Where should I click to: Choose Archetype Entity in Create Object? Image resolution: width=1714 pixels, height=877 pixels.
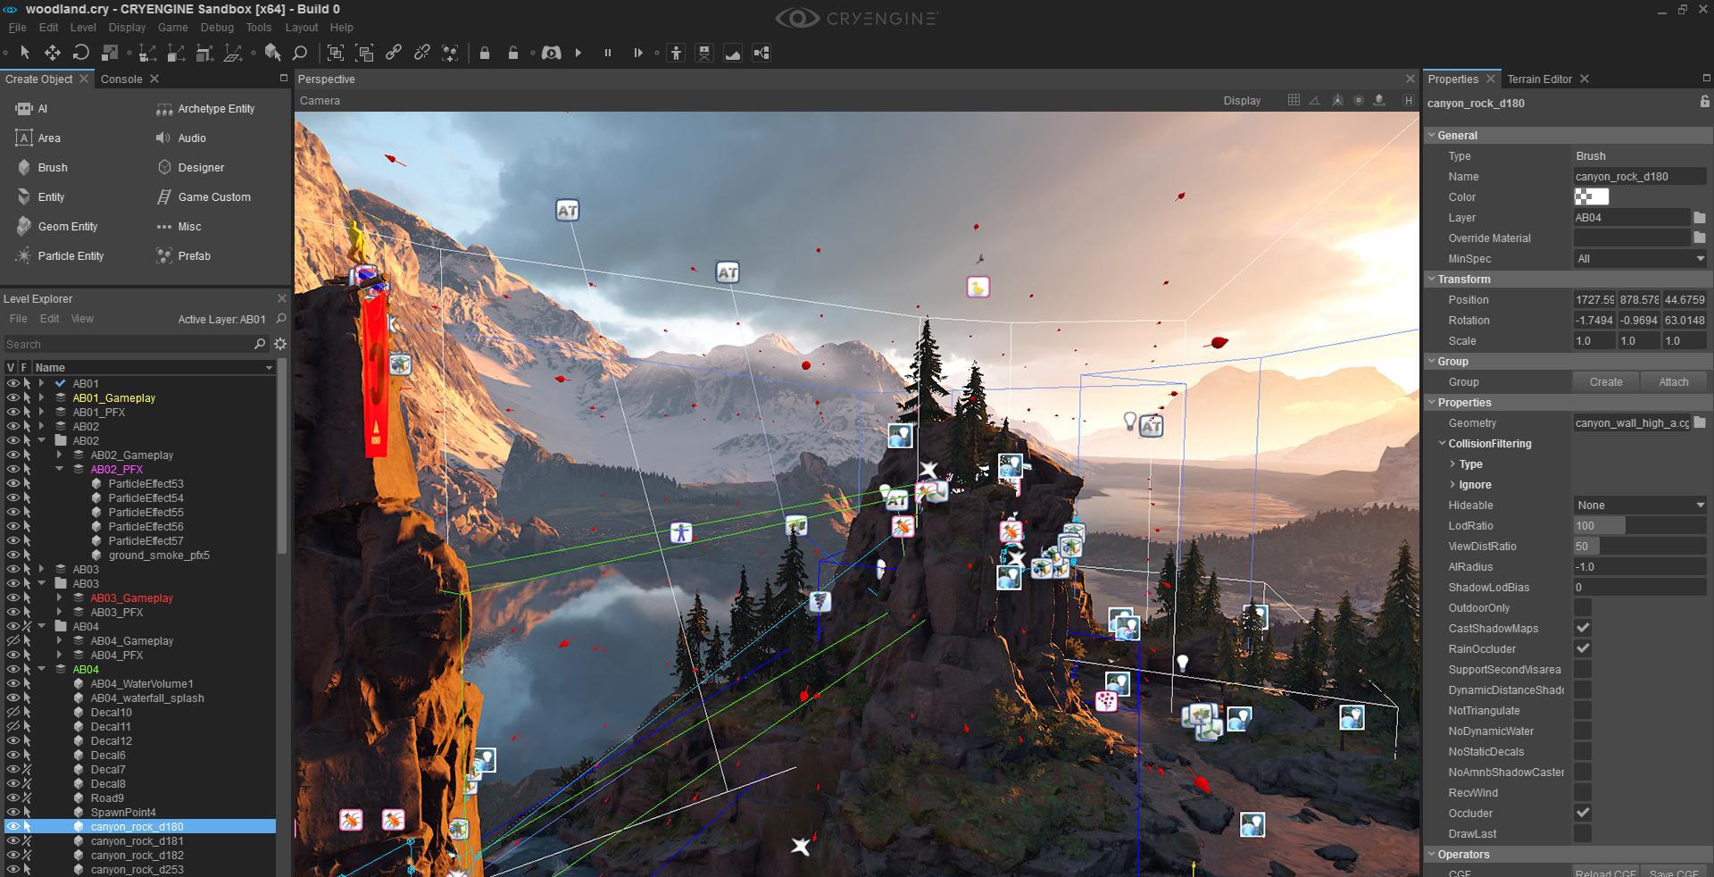205,109
